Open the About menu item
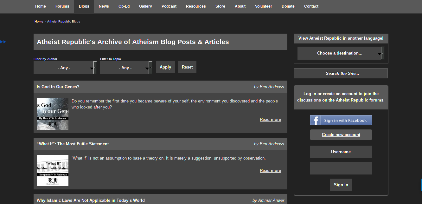Image resolution: width=422 pixels, height=204 pixels. (240, 6)
